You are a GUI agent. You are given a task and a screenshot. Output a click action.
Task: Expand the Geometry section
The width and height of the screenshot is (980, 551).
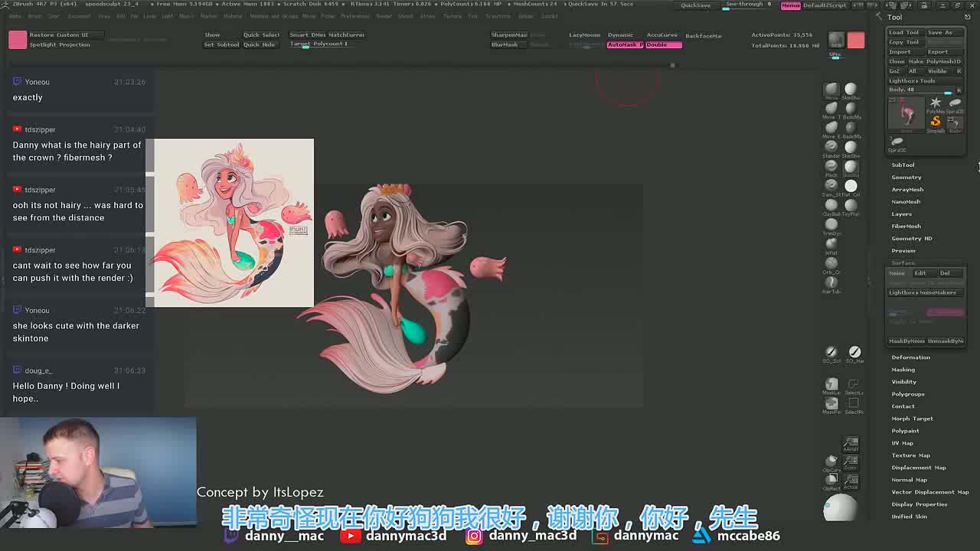coord(906,178)
